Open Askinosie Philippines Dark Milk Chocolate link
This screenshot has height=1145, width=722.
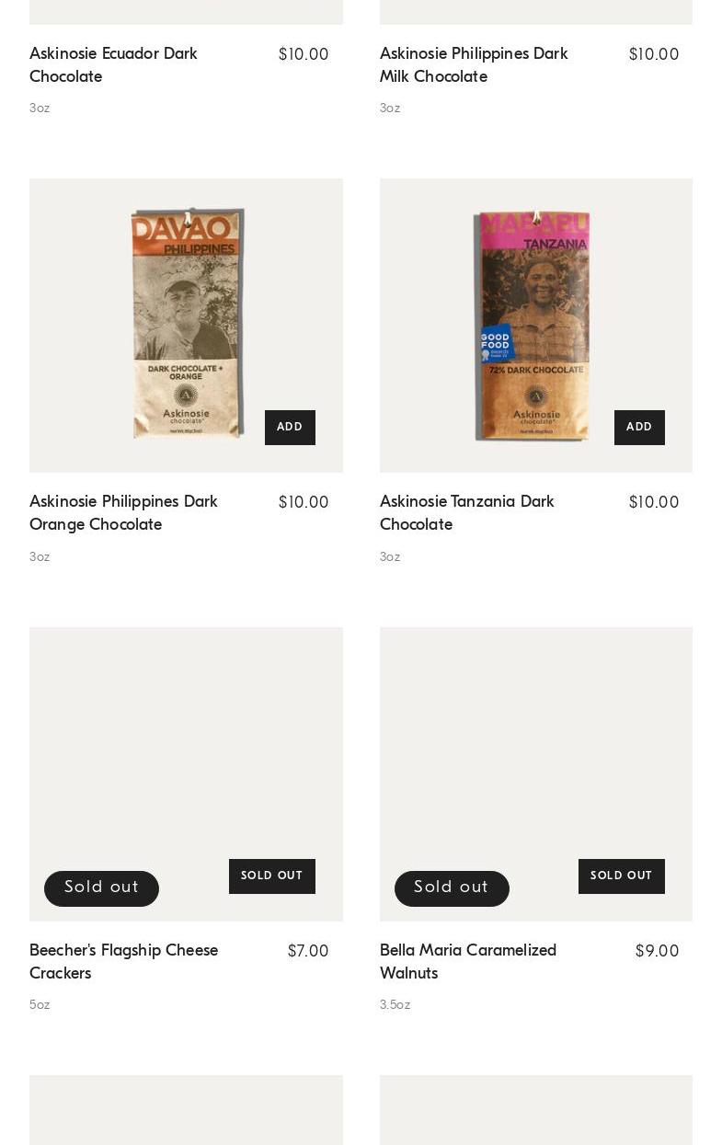(474, 65)
